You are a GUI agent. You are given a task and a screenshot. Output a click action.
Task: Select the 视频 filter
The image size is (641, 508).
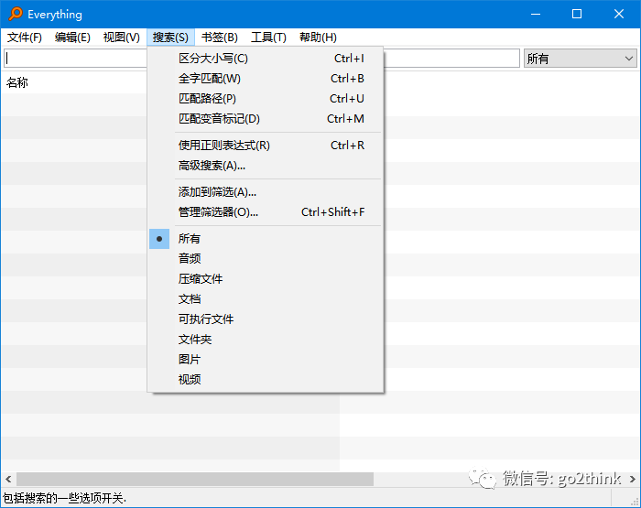pyautogui.click(x=266, y=379)
